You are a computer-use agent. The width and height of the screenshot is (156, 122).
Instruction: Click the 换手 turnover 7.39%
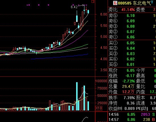coord(129,98)
